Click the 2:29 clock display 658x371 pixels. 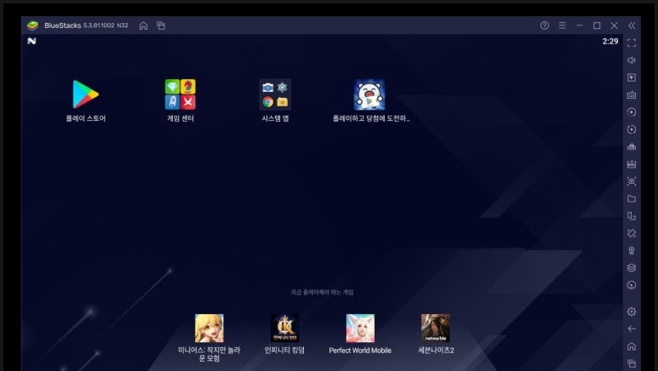pos(610,41)
